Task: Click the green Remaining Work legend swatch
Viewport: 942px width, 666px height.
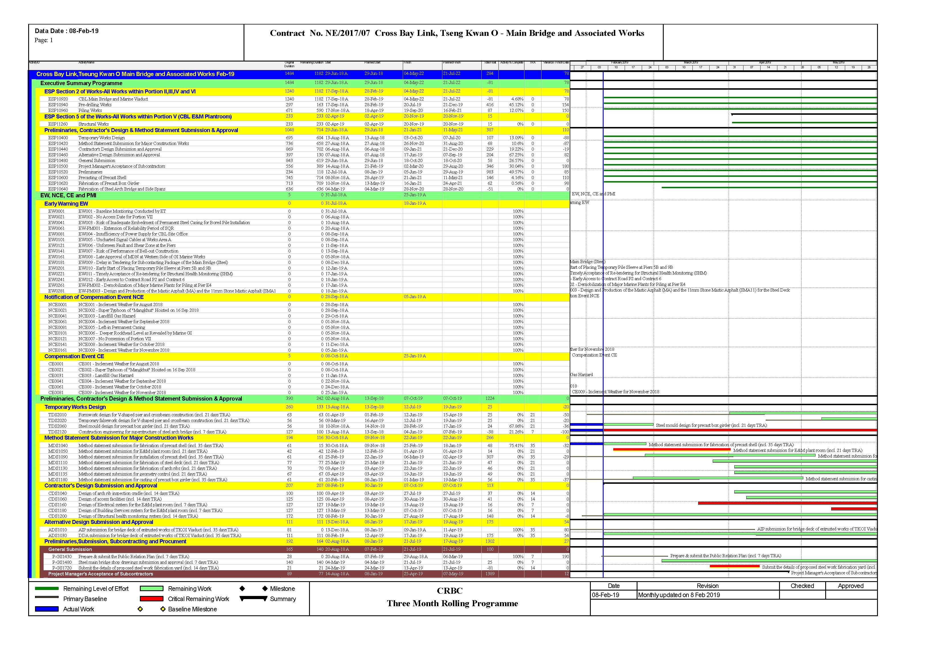Action: point(151,589)
